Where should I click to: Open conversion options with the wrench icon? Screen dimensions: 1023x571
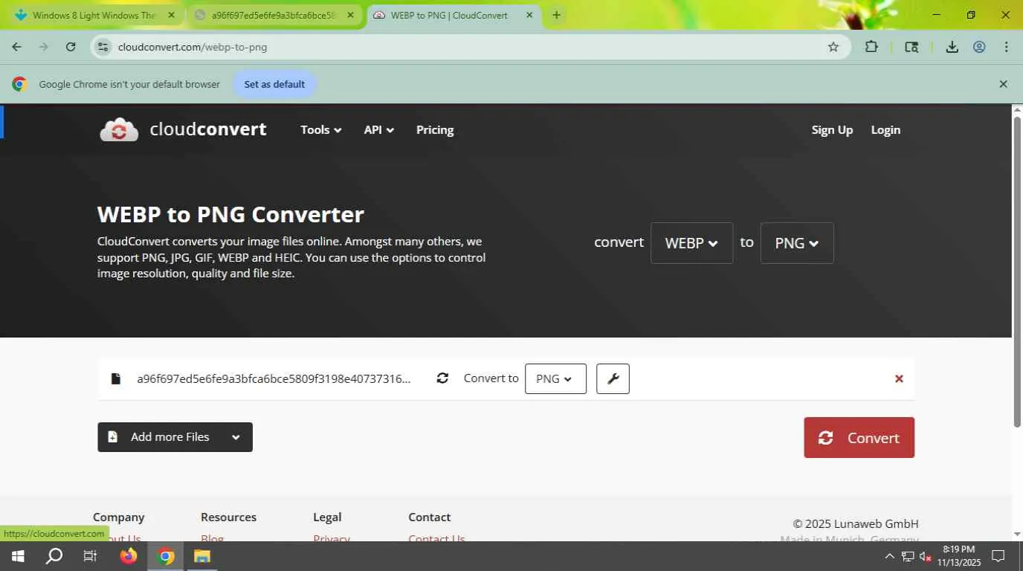pyautogui.click(x=613, y=378)
